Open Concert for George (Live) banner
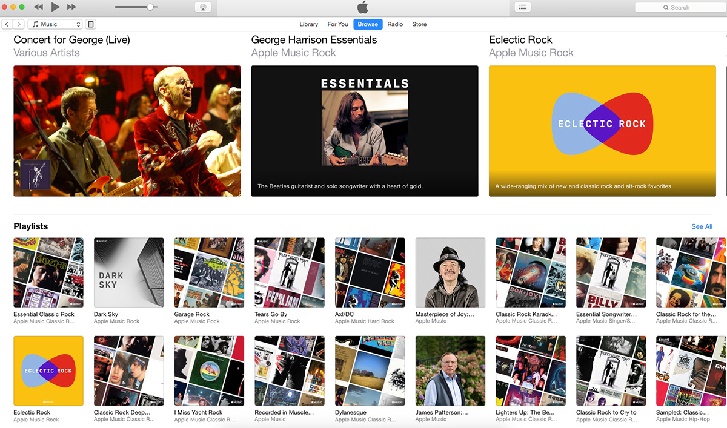The width and height of the screenshot is (727, 428). [x=127, y=131]
